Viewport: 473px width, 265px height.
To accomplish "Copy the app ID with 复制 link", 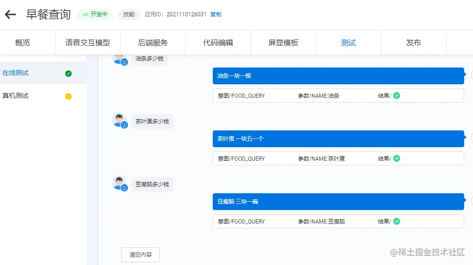I will click(216, 14).
